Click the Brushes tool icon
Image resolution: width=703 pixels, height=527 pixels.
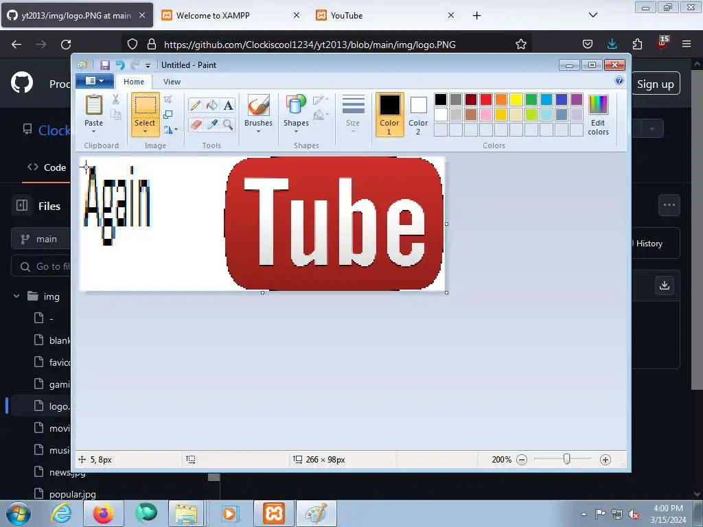click(x=258, y=105)
